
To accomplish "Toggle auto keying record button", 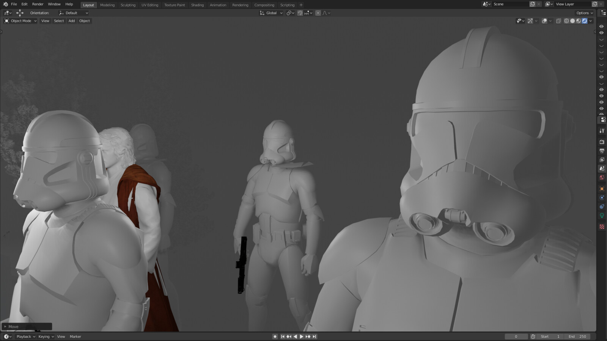I will tap(275, 336).
